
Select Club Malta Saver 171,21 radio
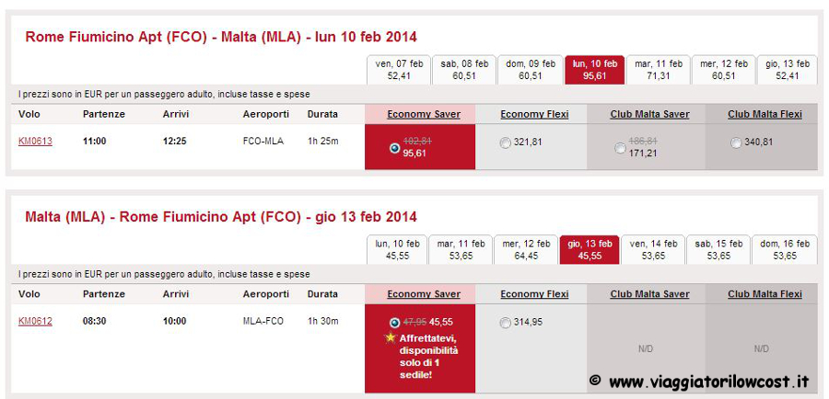621,148
